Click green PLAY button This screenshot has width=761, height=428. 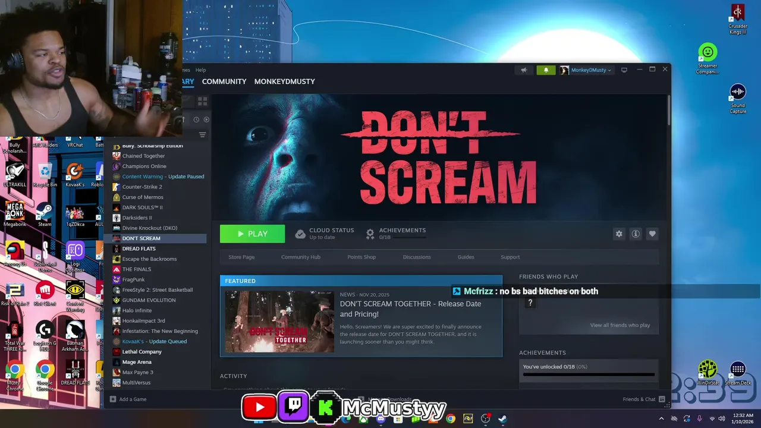(x=252, y=234)
